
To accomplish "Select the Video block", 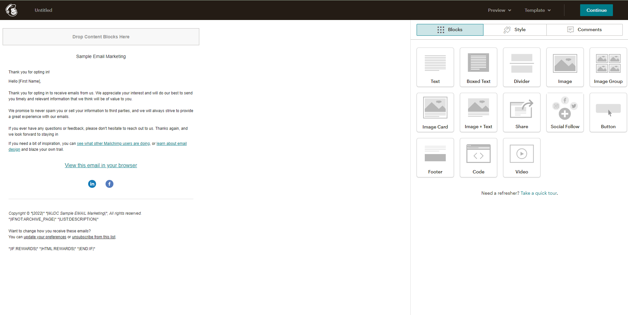I will point(521,157).
